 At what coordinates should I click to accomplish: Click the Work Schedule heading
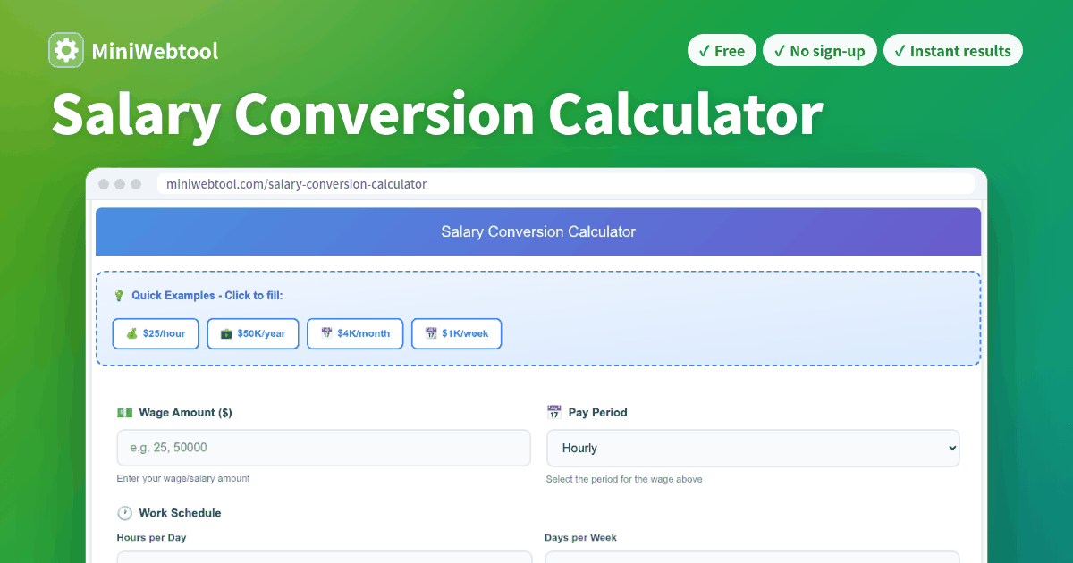pos(180,513)
